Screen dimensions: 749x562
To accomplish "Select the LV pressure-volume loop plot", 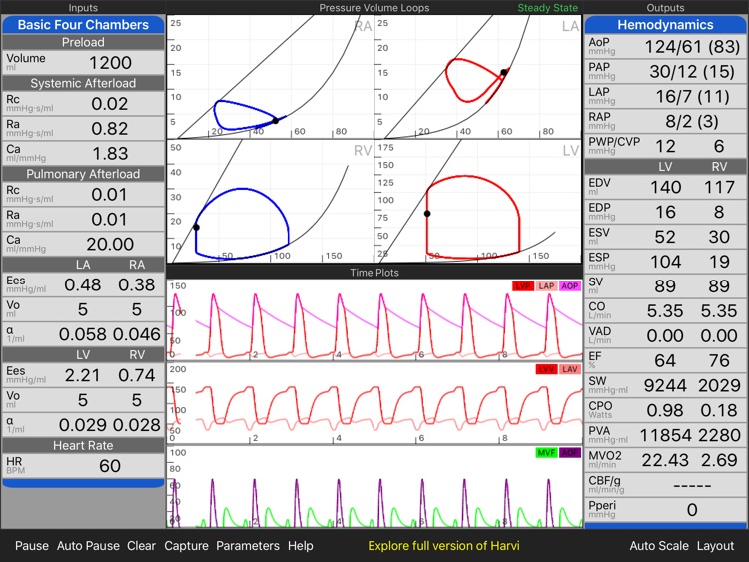I will click(x=477, y=201).
